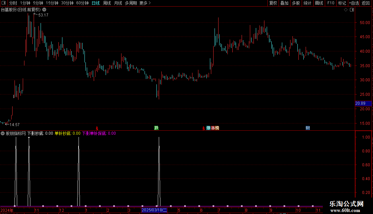Select the 30分钟 period tab
This screenshot has width=373, height=214.
tap(67, 3)
